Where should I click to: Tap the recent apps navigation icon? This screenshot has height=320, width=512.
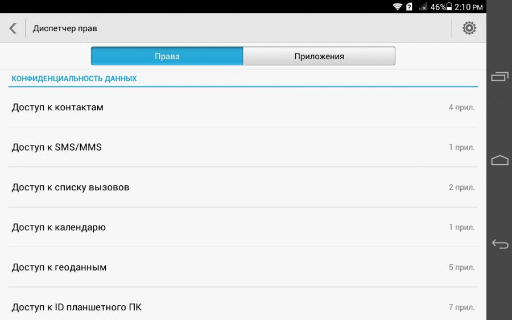coord(499,76)
